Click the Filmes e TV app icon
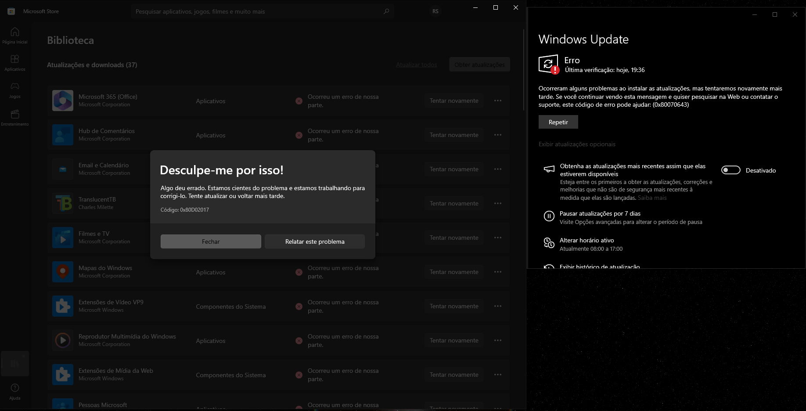The height and width of the screenshot is (411, 806). (63, 238)
